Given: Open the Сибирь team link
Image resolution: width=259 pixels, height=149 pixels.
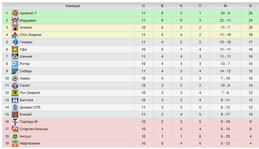Looking at the screenshot, I should 26,71.
